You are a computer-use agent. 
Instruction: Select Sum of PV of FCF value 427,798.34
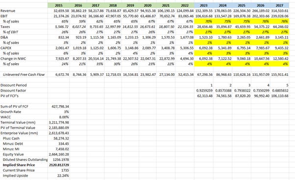(60, 107)
